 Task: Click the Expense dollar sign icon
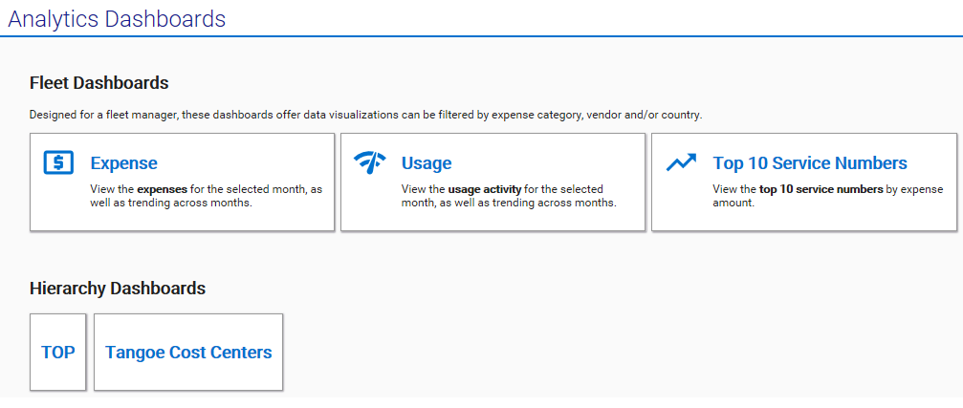(x=58, y=162)
